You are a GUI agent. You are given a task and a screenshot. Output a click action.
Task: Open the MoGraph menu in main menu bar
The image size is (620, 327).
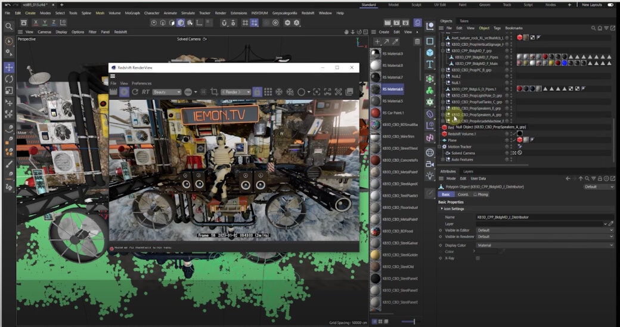tap(132, 13)
